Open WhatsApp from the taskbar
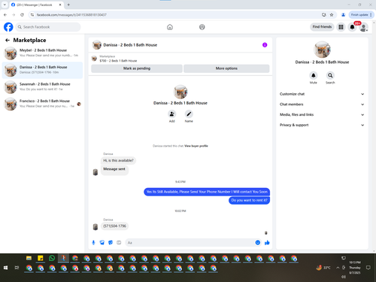376x282 pixels. [52, 258]
